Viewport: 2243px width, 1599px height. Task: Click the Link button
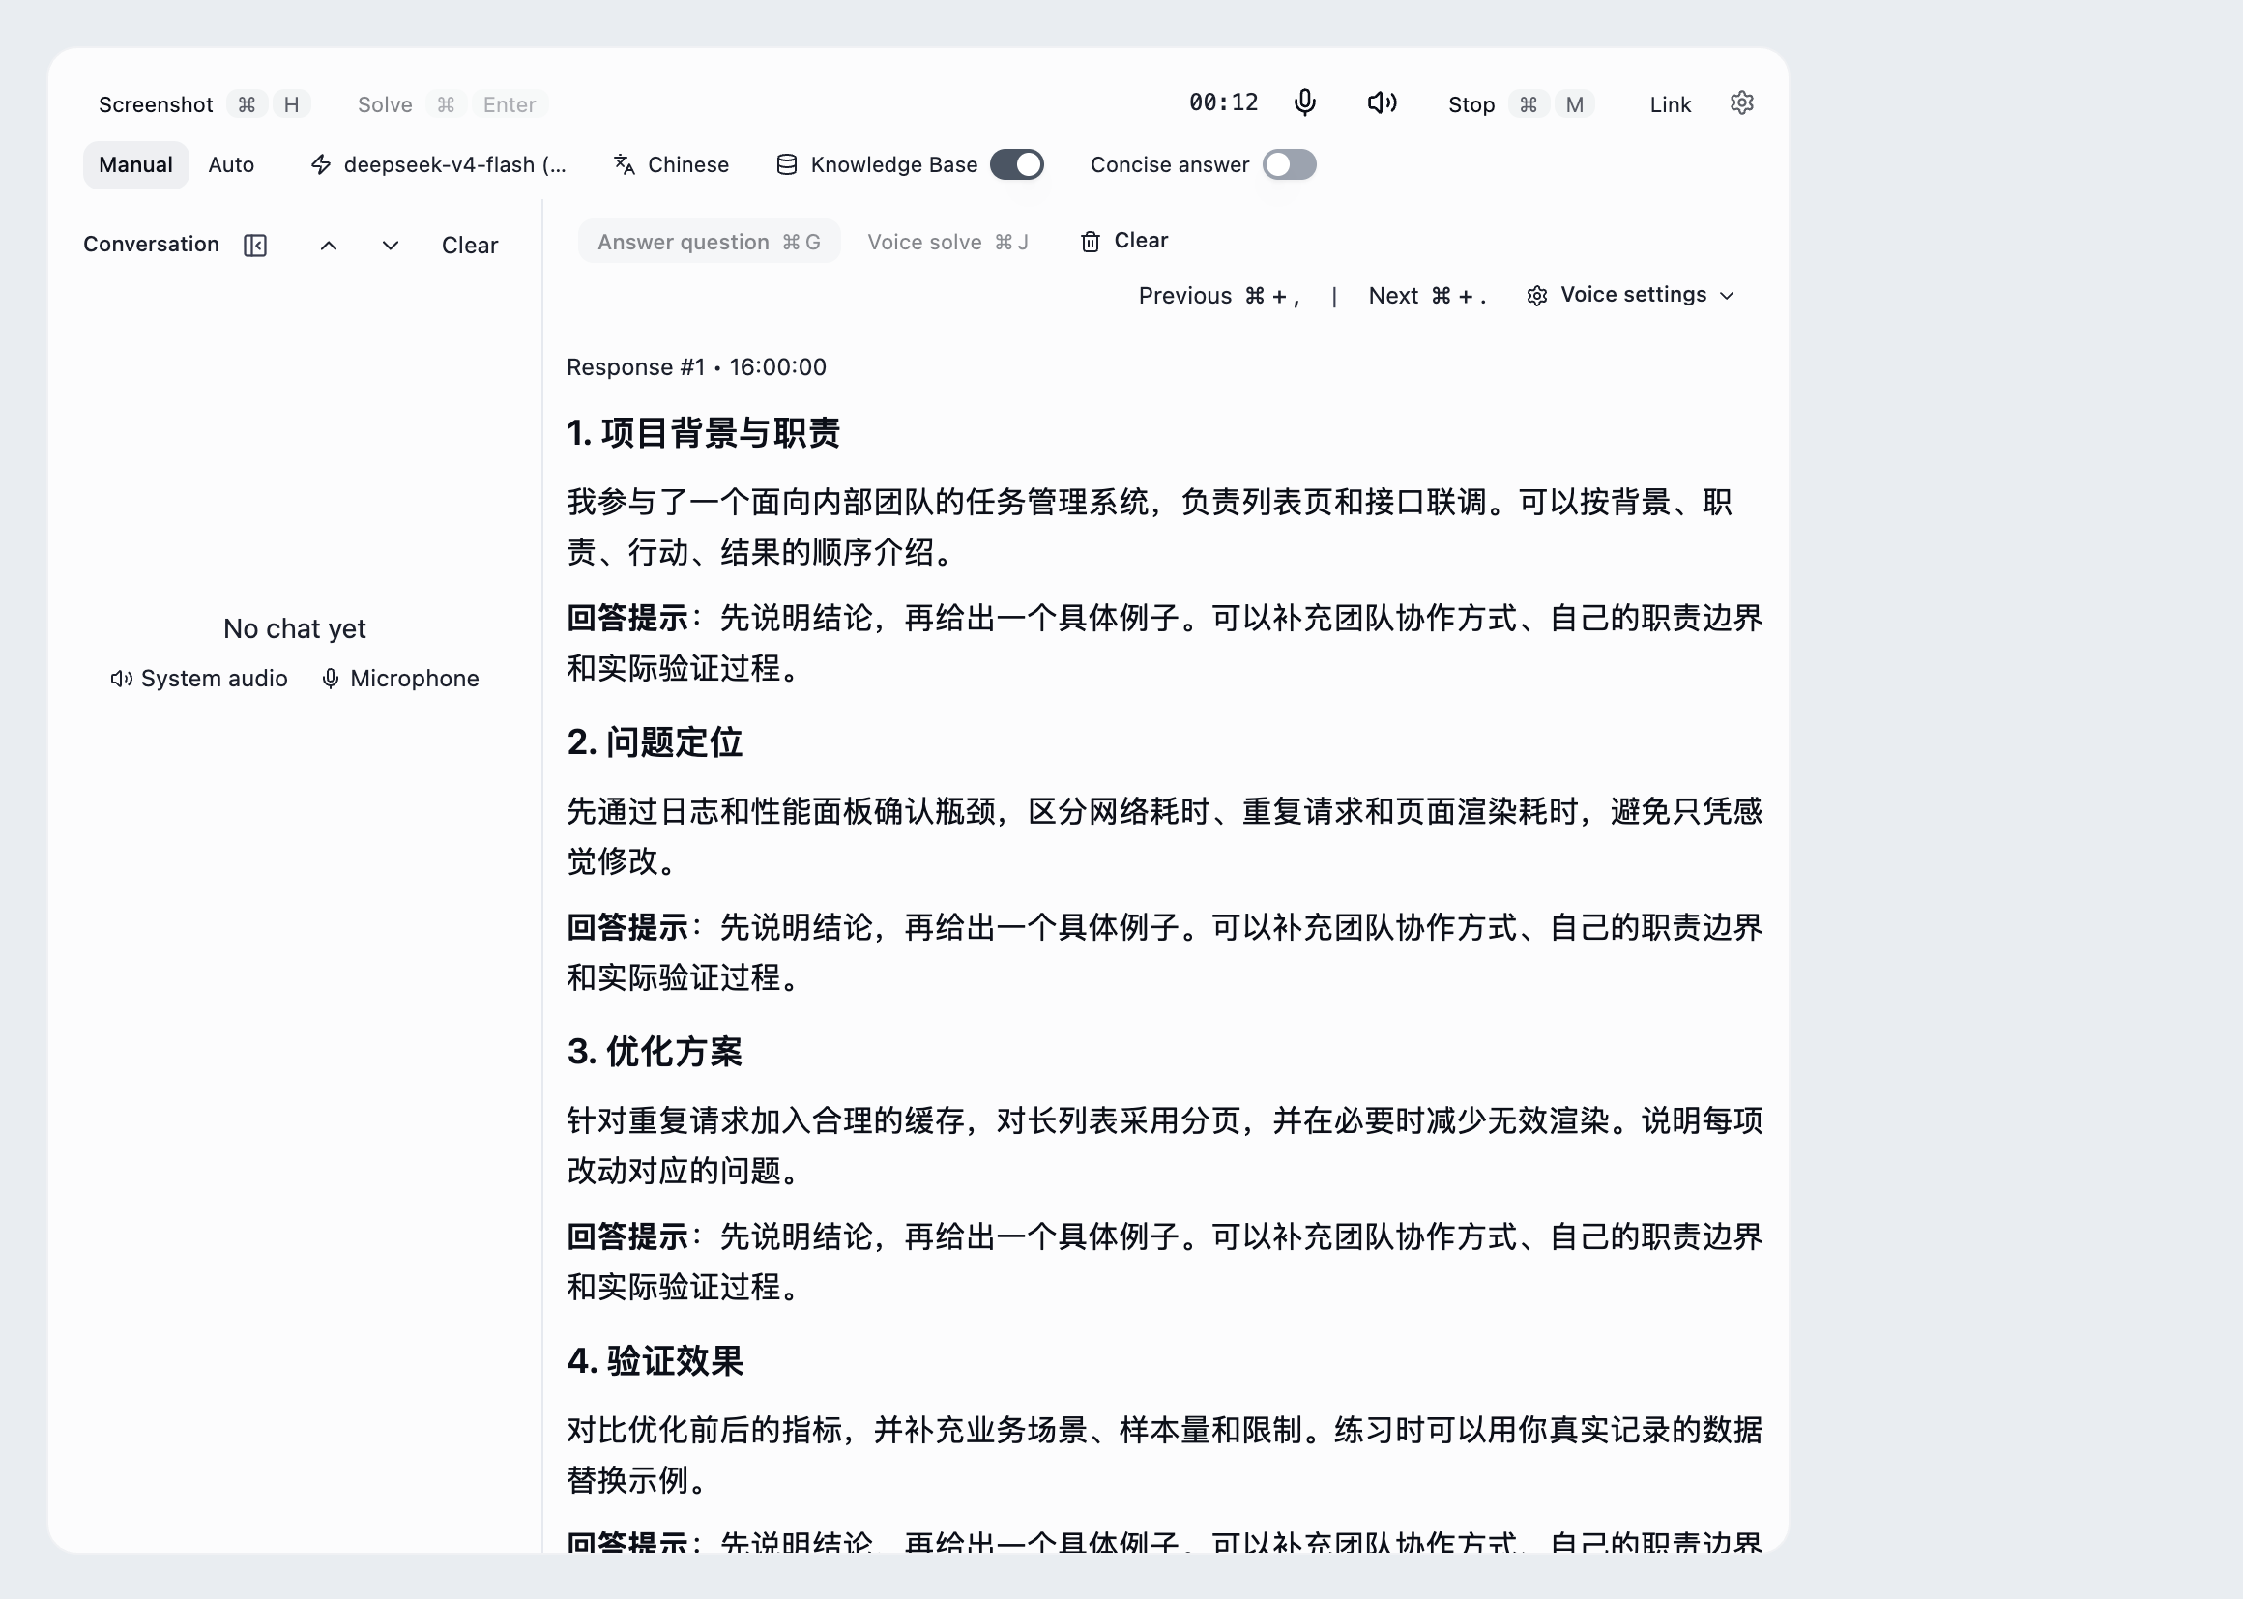pos(1670,104)
